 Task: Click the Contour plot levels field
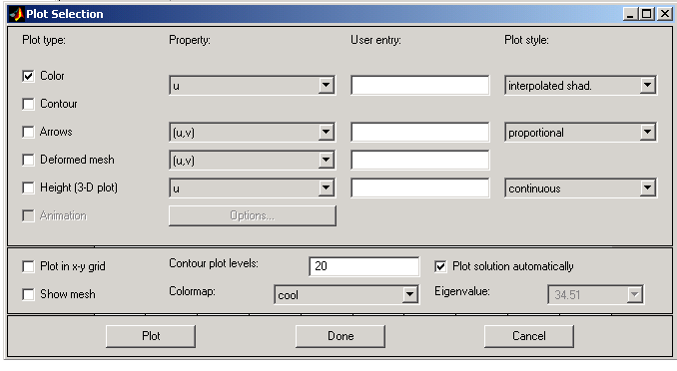(x=364, y=266)
